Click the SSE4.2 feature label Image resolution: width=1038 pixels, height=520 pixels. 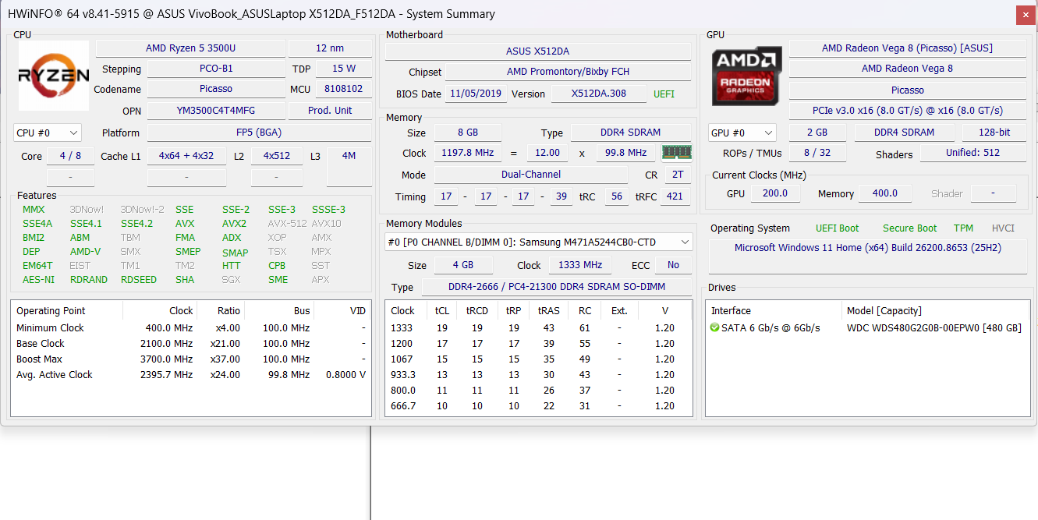[136, 224]
